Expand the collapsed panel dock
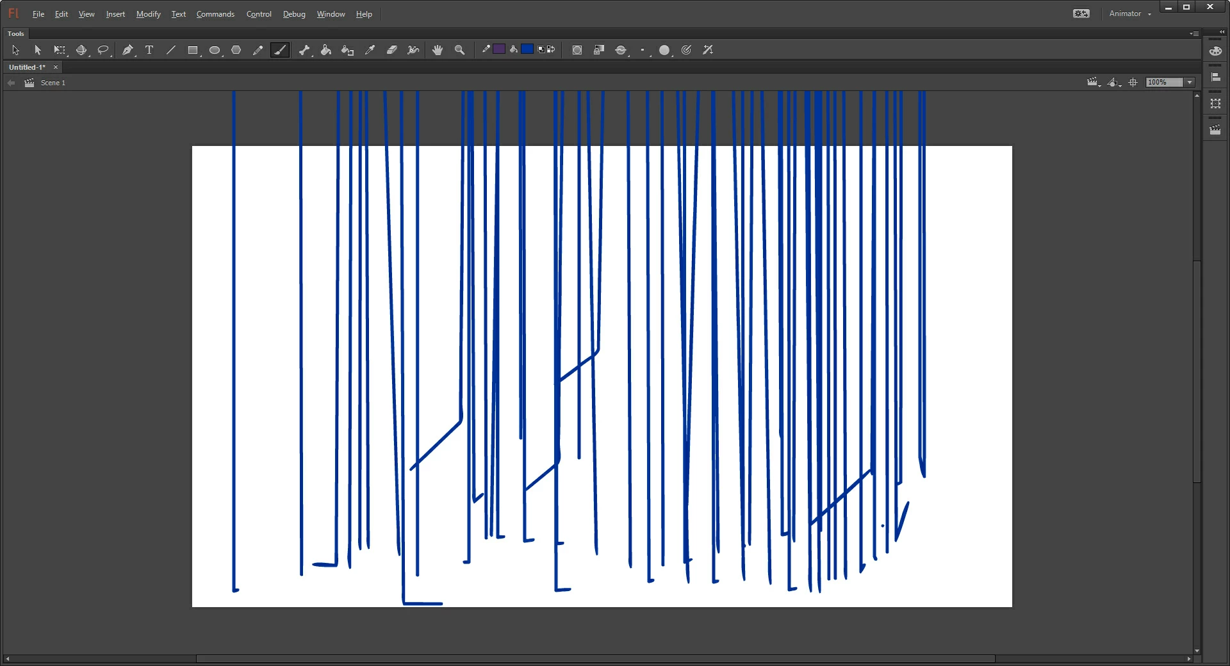The image size is (1230, 666). pos(1222,31)
